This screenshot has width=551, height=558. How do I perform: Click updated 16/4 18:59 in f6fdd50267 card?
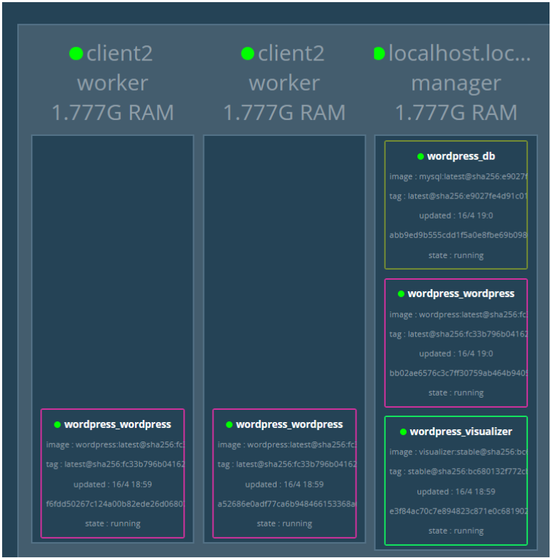click(113, 485)
